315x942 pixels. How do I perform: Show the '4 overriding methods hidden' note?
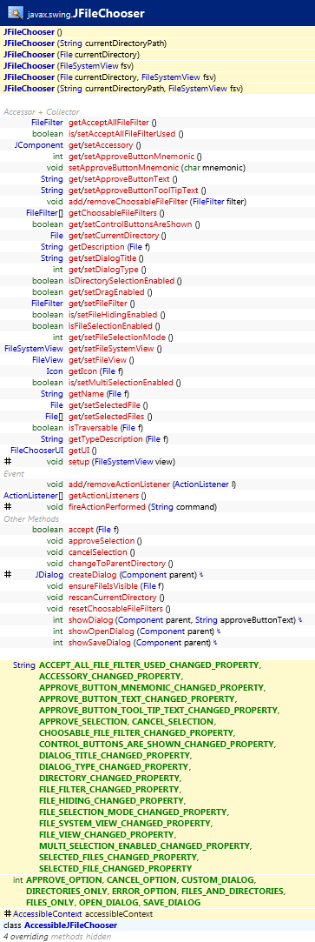[x=57, y=936]
